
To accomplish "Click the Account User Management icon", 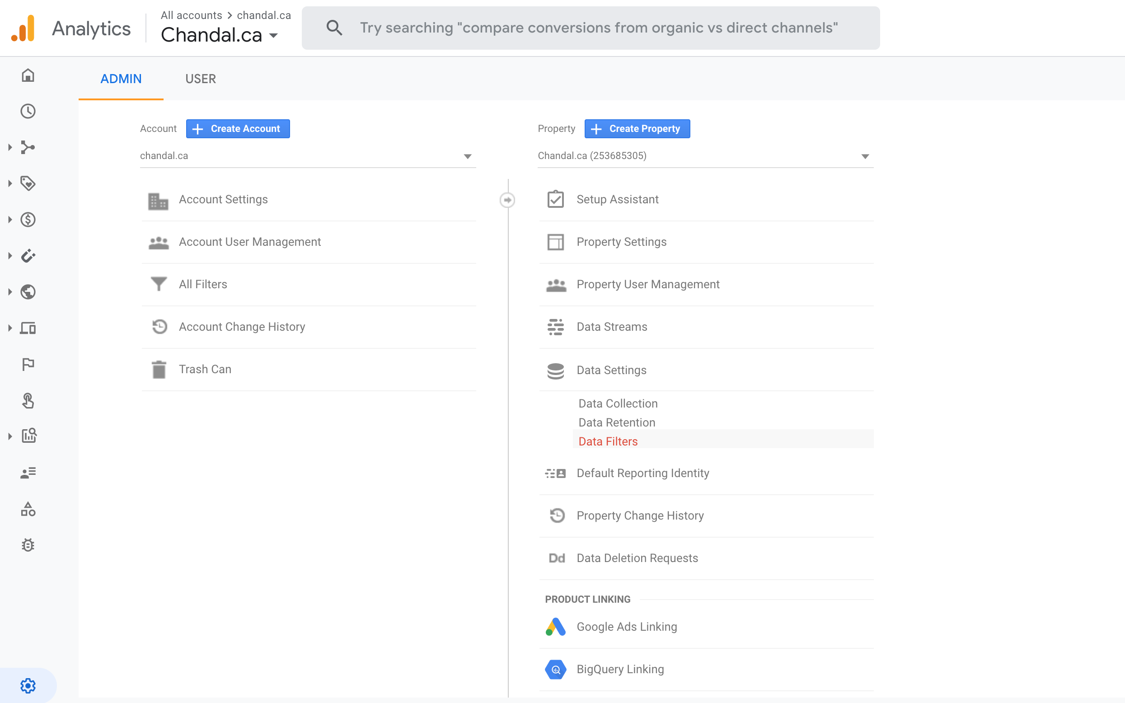I will 159,242.
